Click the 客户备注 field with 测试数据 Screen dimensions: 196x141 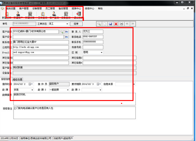click(74, 68)
